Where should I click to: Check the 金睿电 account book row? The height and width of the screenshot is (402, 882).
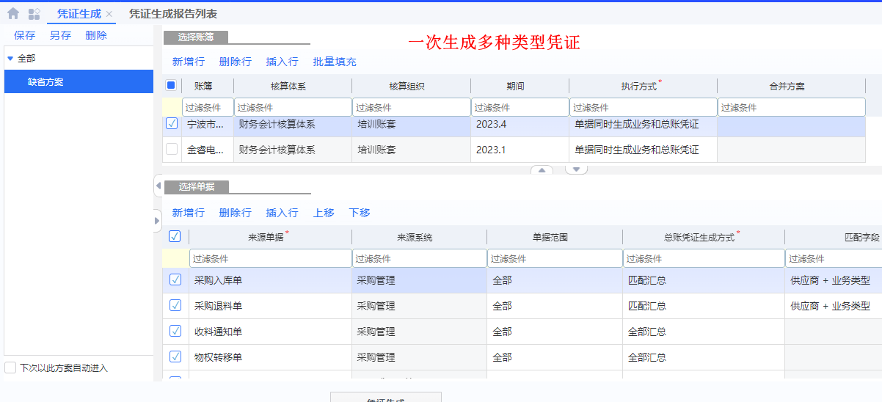click(x=172, y=150)
